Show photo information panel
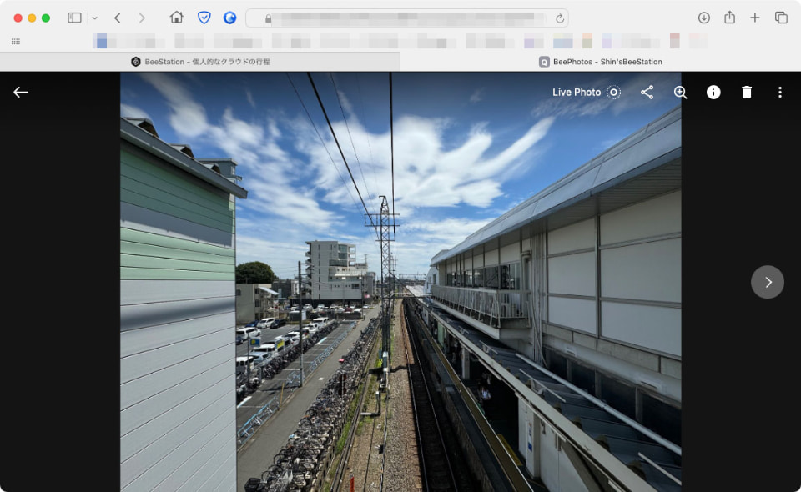 [713, 92]
